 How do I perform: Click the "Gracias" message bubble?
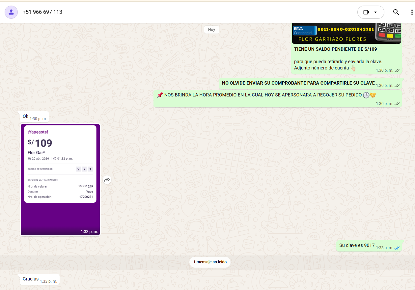31,279
